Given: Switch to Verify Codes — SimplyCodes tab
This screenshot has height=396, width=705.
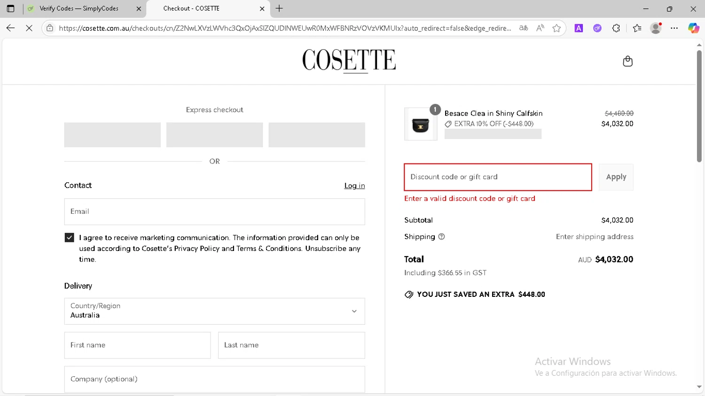Looking at the screenshot, I should 85,8.
